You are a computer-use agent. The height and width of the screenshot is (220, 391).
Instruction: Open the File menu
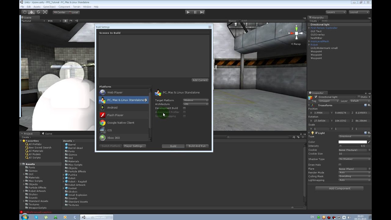click(x=22, y=7)
